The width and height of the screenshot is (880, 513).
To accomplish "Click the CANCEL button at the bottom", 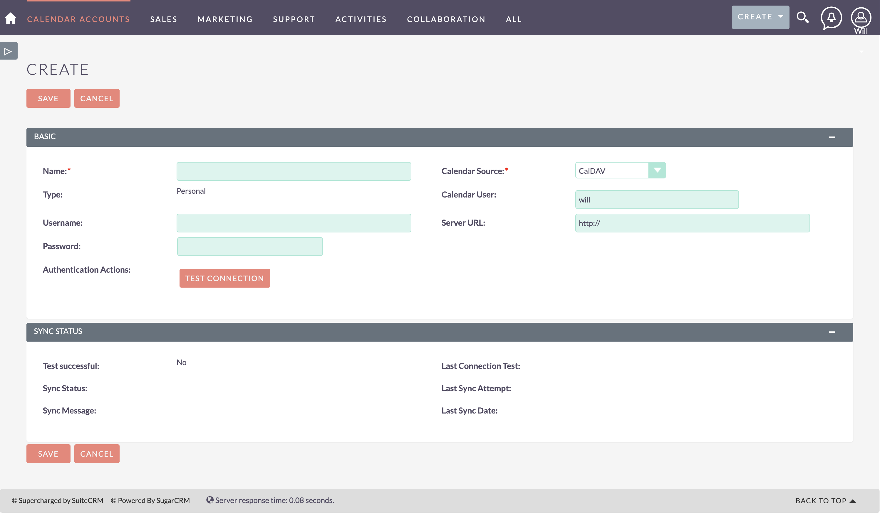I will tap(97, 454).
